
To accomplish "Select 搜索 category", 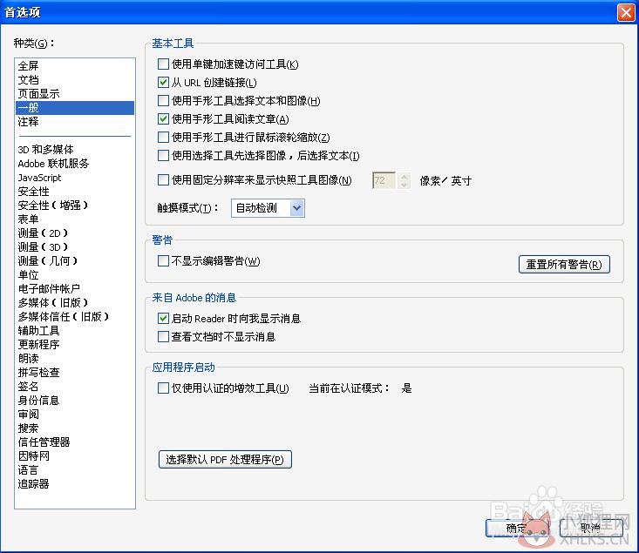I will point(75,428).
